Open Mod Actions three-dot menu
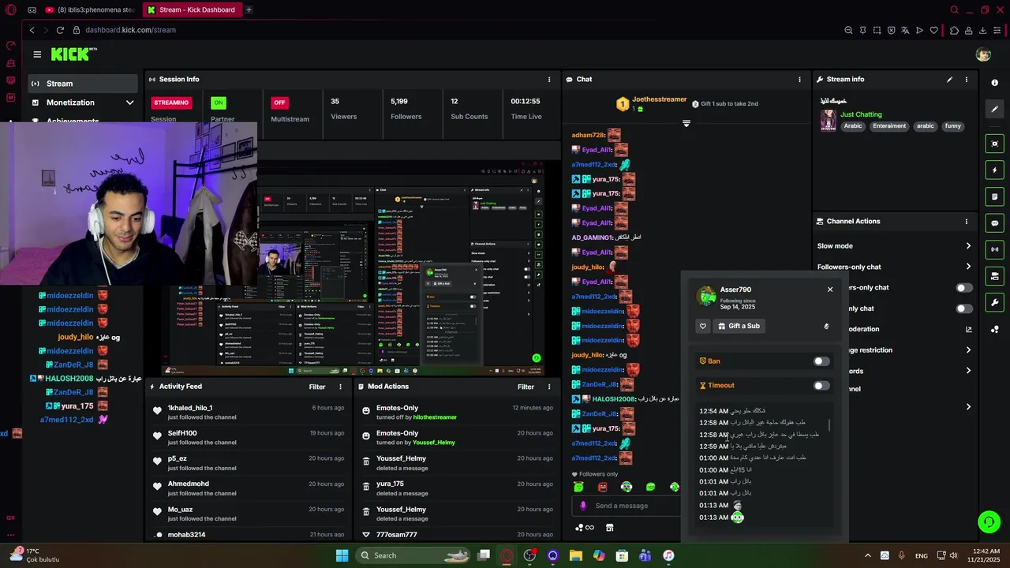The width and height of the screenshot is (1010, 568). (x=549, y=387)
